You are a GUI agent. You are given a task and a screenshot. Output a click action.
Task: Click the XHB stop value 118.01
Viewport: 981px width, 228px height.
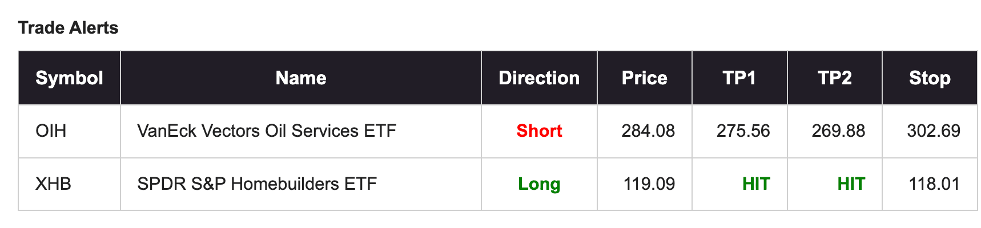coord(934,184)
